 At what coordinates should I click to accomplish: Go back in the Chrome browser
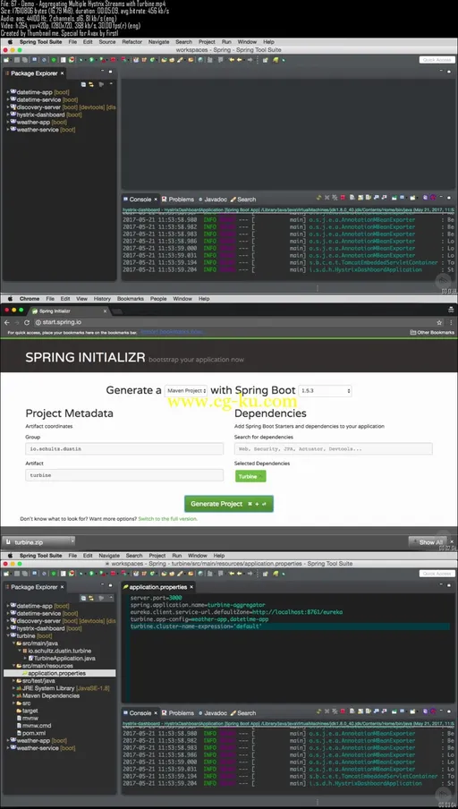tap(6, 322)
